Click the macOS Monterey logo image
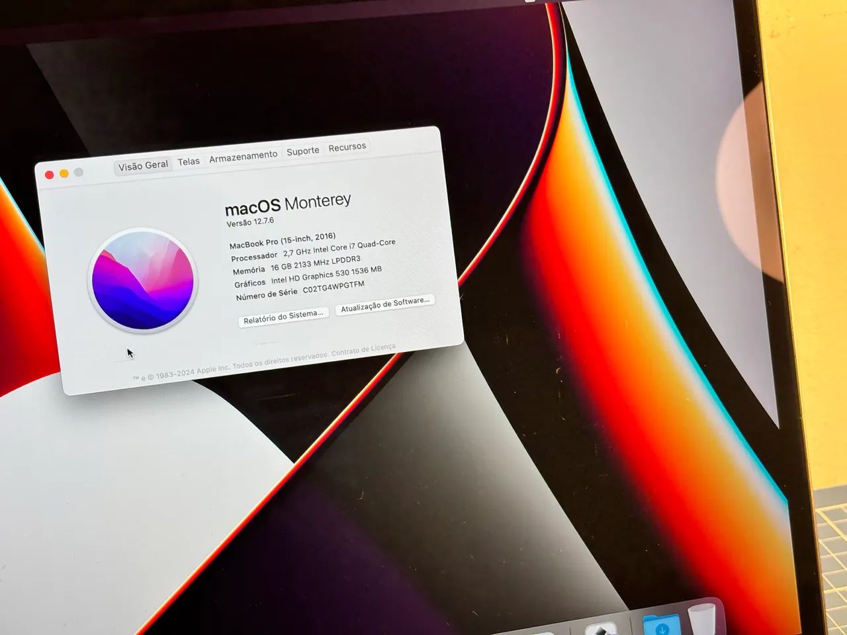 click(143, 280)
